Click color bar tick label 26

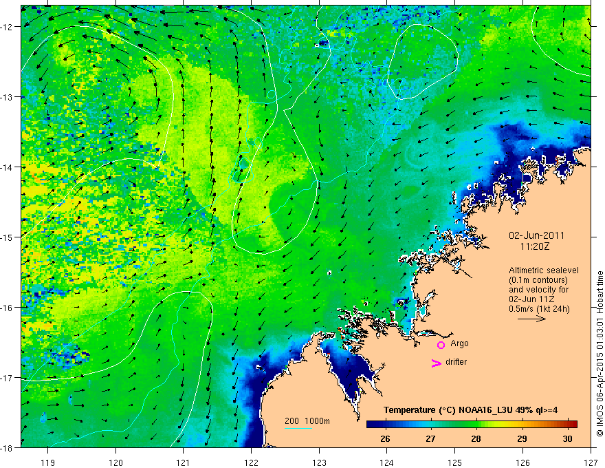pos(385,438)
